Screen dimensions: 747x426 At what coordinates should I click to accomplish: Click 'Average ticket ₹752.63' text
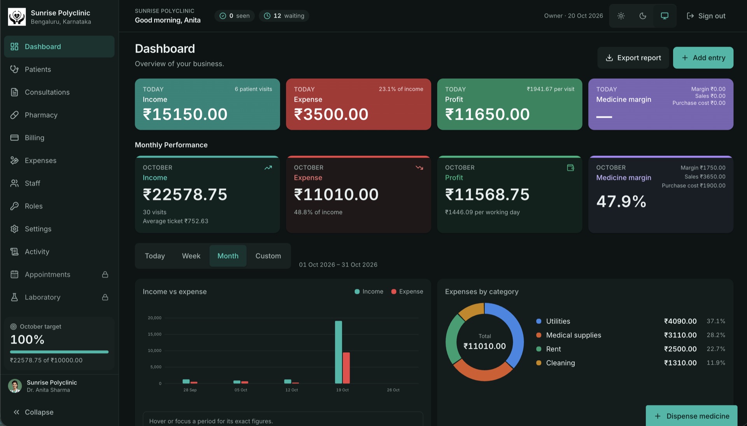click(x=175, y=221)
